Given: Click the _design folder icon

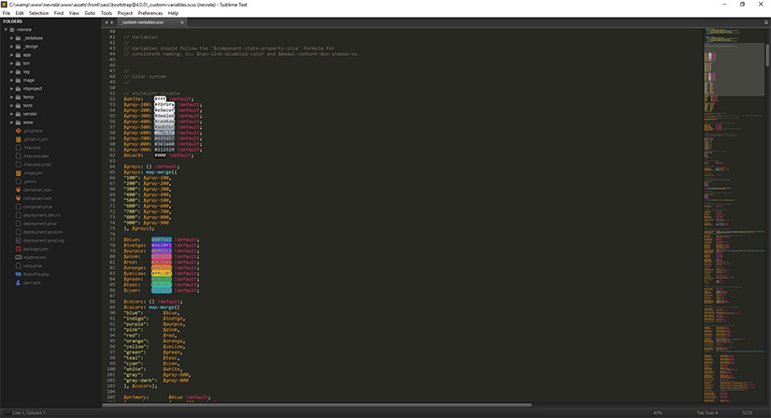Looking at the screenshot, I should (x=18, y=46).
